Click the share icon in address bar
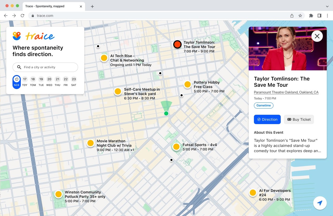Image resolution: width=333 pixels, height=216 pixels. 292,16
